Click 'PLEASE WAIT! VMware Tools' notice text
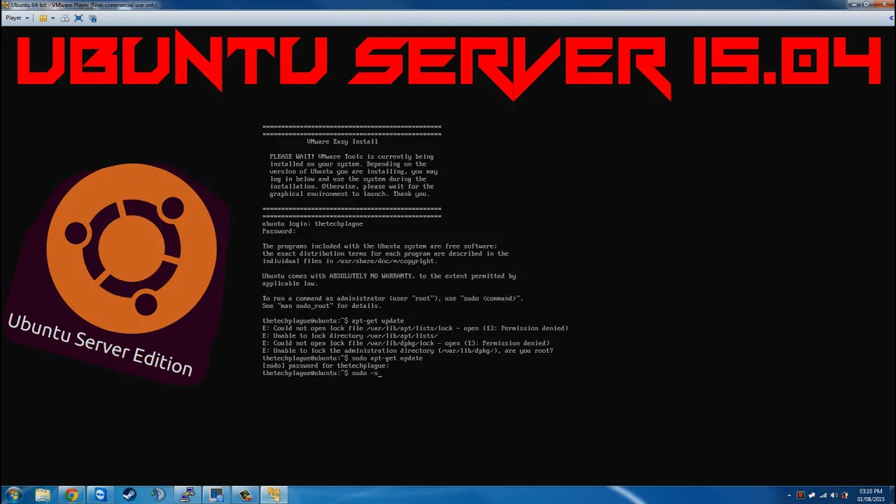The image size is (896, 504). click(x=352, y=157)
